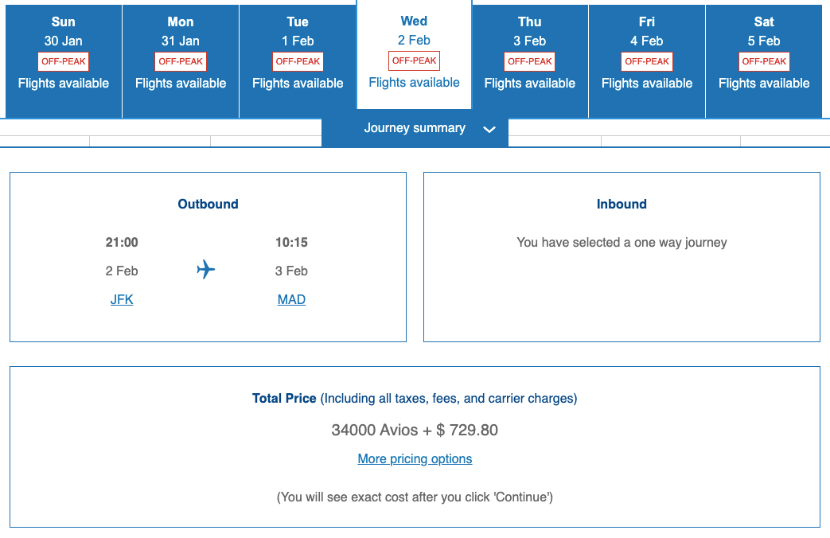Expand the Journey summary chevron
Image resolution: width=830 pixels, height=538 pixels.
click(489, 129)
